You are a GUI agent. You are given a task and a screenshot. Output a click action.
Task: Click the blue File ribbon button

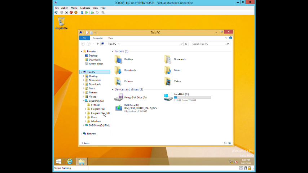[x=84, y=38]
